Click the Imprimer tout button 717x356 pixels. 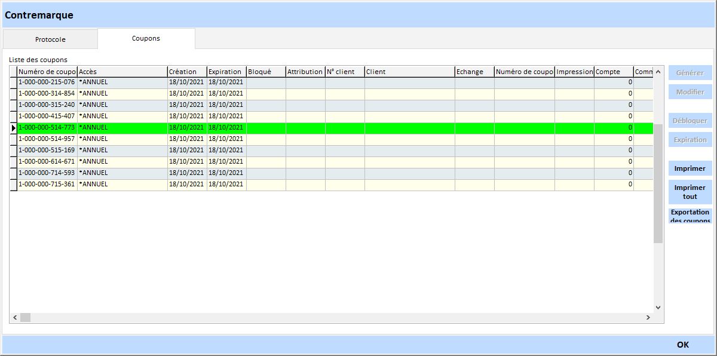pyautogui.click(x=690, y=192)
